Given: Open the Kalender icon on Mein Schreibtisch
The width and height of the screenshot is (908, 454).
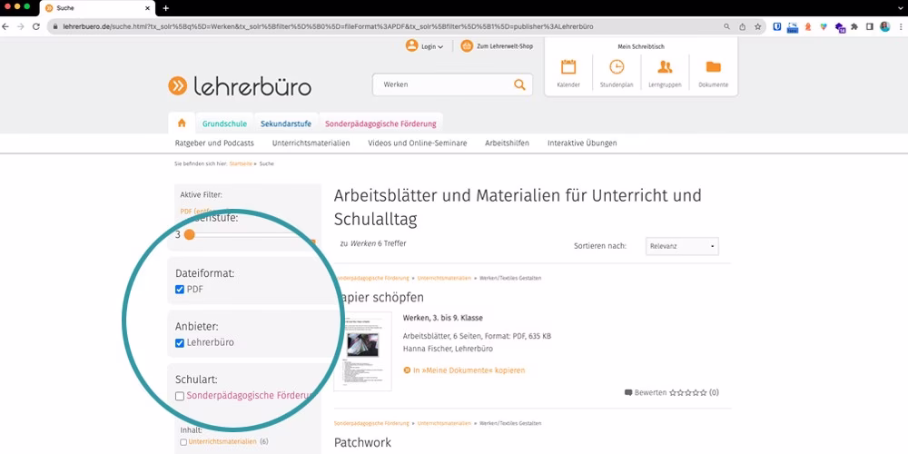Looking at the screenshot, I should coord(568,66).
